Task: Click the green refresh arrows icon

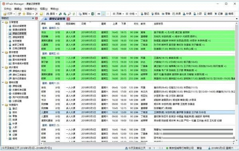Action: click(x=74, y=14)
